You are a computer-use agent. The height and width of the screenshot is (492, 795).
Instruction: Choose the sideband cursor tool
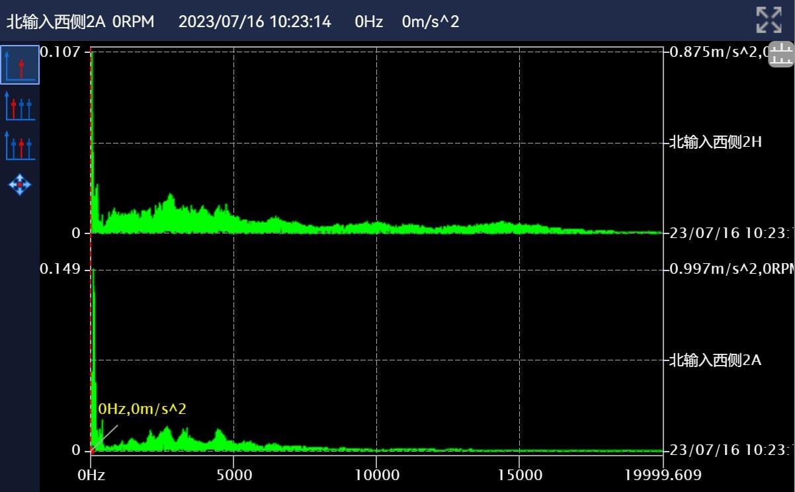[x=20, y=145]
